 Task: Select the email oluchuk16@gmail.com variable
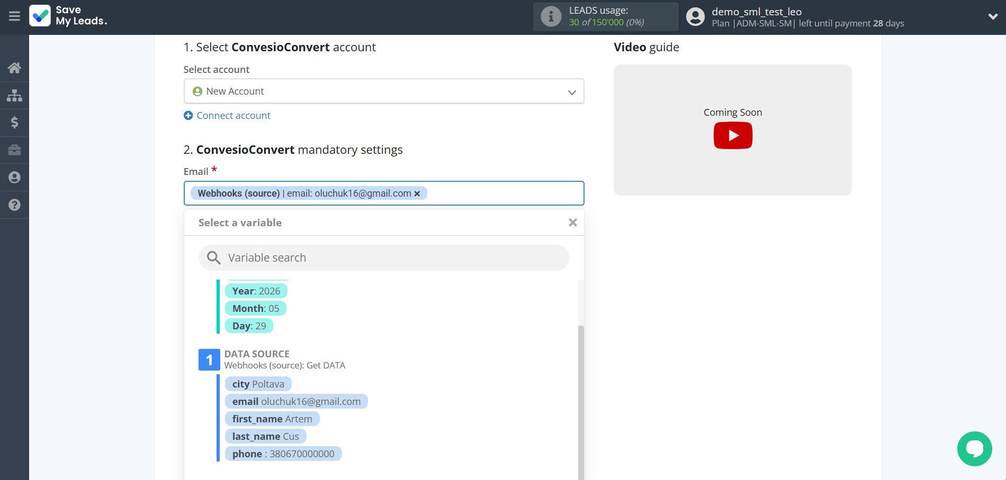pyautogui.click(x=297, y=401)
